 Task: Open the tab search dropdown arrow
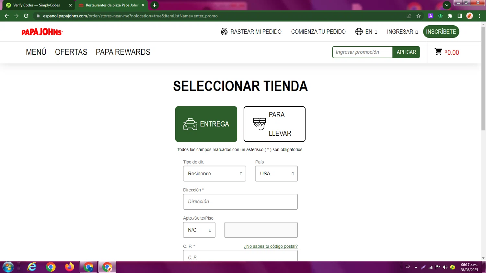tap(447, 5)
